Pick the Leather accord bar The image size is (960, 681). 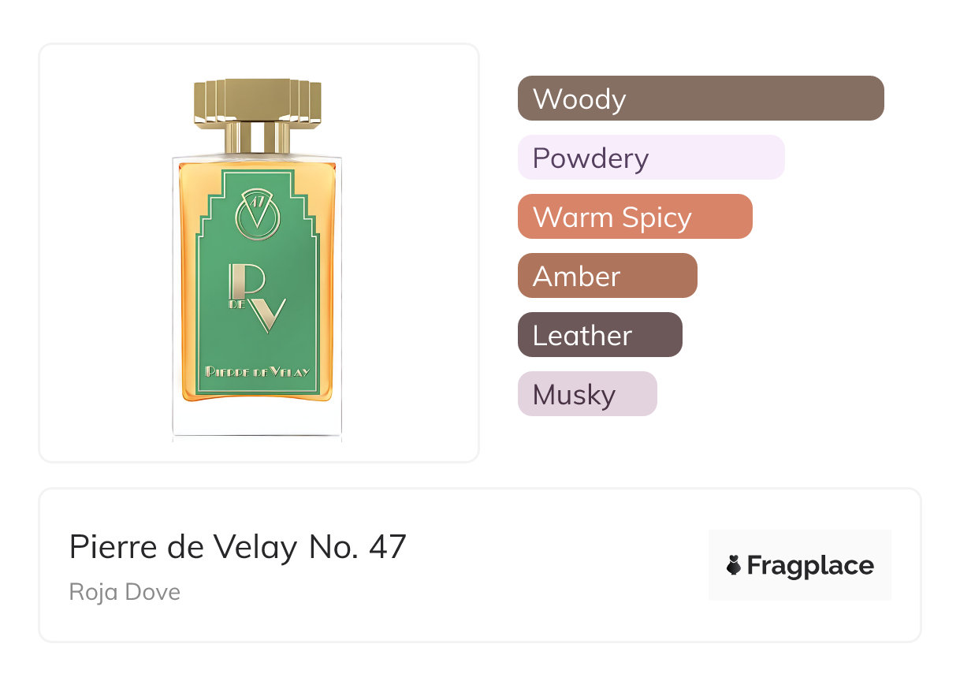click(x=600, y=335)
